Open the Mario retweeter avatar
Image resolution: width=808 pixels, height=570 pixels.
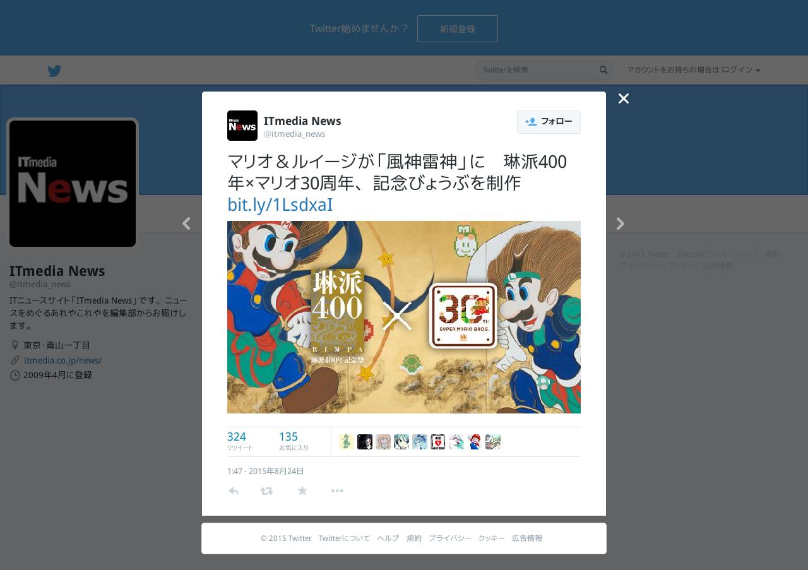tap(475, 442)
